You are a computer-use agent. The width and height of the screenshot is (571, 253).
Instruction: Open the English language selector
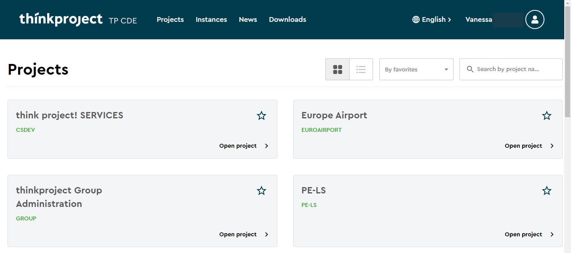[x=432, y=19]
